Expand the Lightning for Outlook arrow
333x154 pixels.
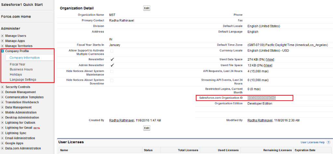3,123
